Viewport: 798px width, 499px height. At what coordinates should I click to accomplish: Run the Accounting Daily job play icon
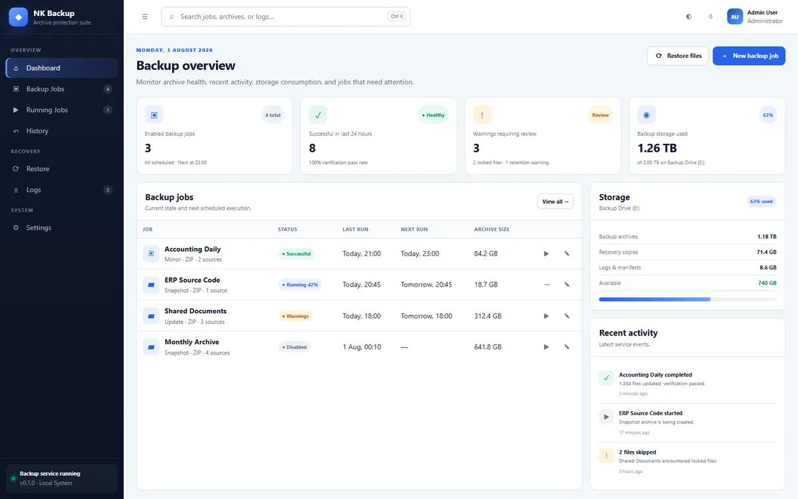coord(547,253)
